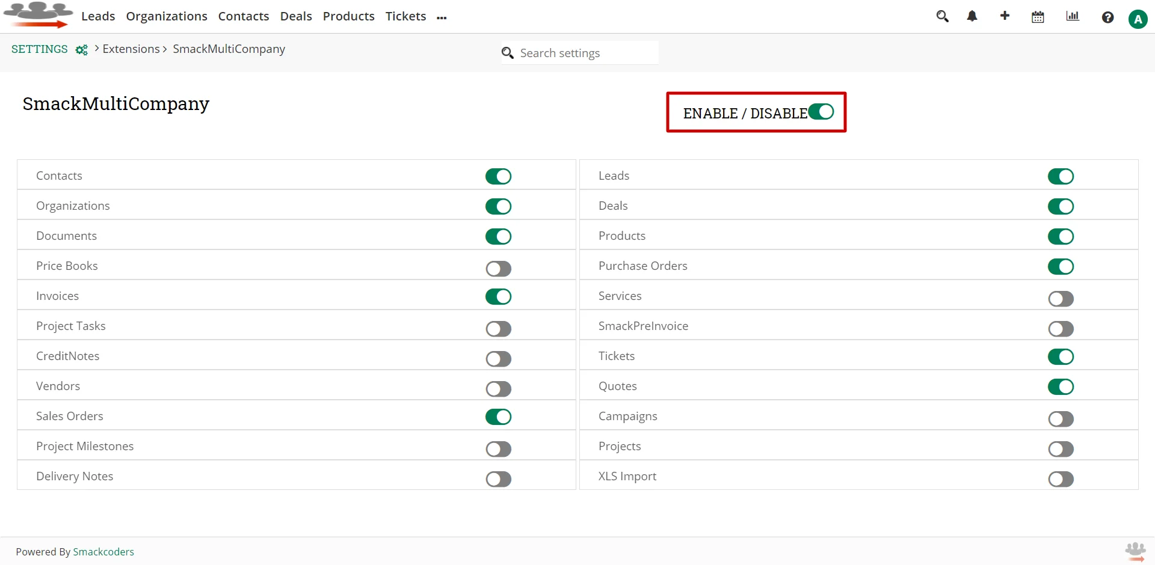Switch off the ENABLE / DISABLE master toggle
Image resolution: width=1155 pixels, height=565 pixels.
click(822, 111)
